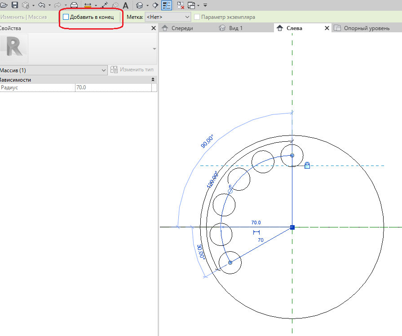Expand the 3D View dropdown arrow
The image size is (402, 336).
tap(147, 5)
